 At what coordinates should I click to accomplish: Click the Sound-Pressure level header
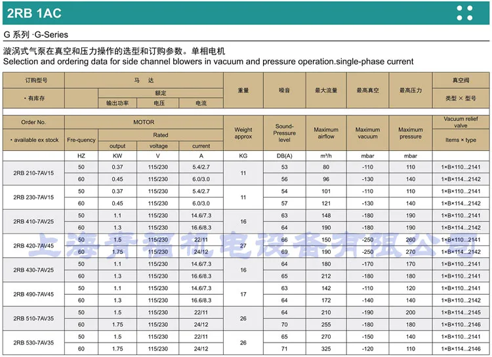284,133
